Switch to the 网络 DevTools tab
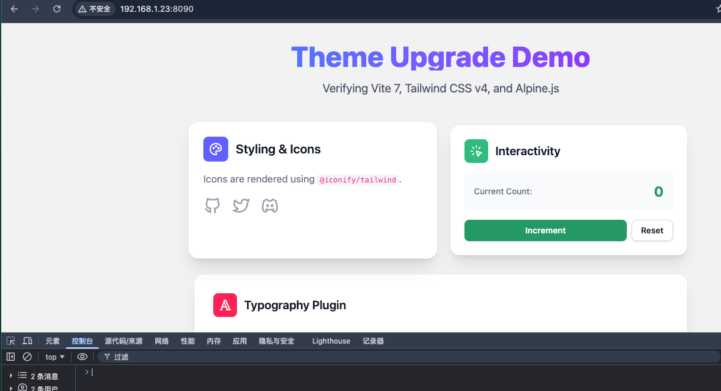 coord(162,341)
